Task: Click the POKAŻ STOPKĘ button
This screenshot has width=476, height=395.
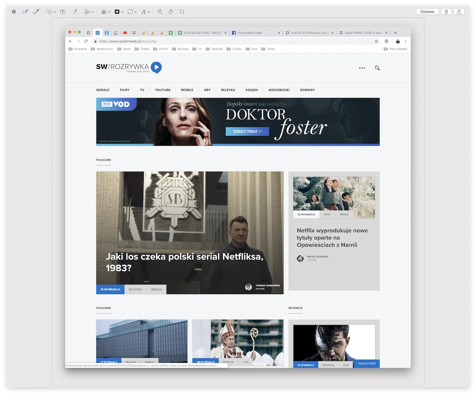Action: tap(367, 363)
